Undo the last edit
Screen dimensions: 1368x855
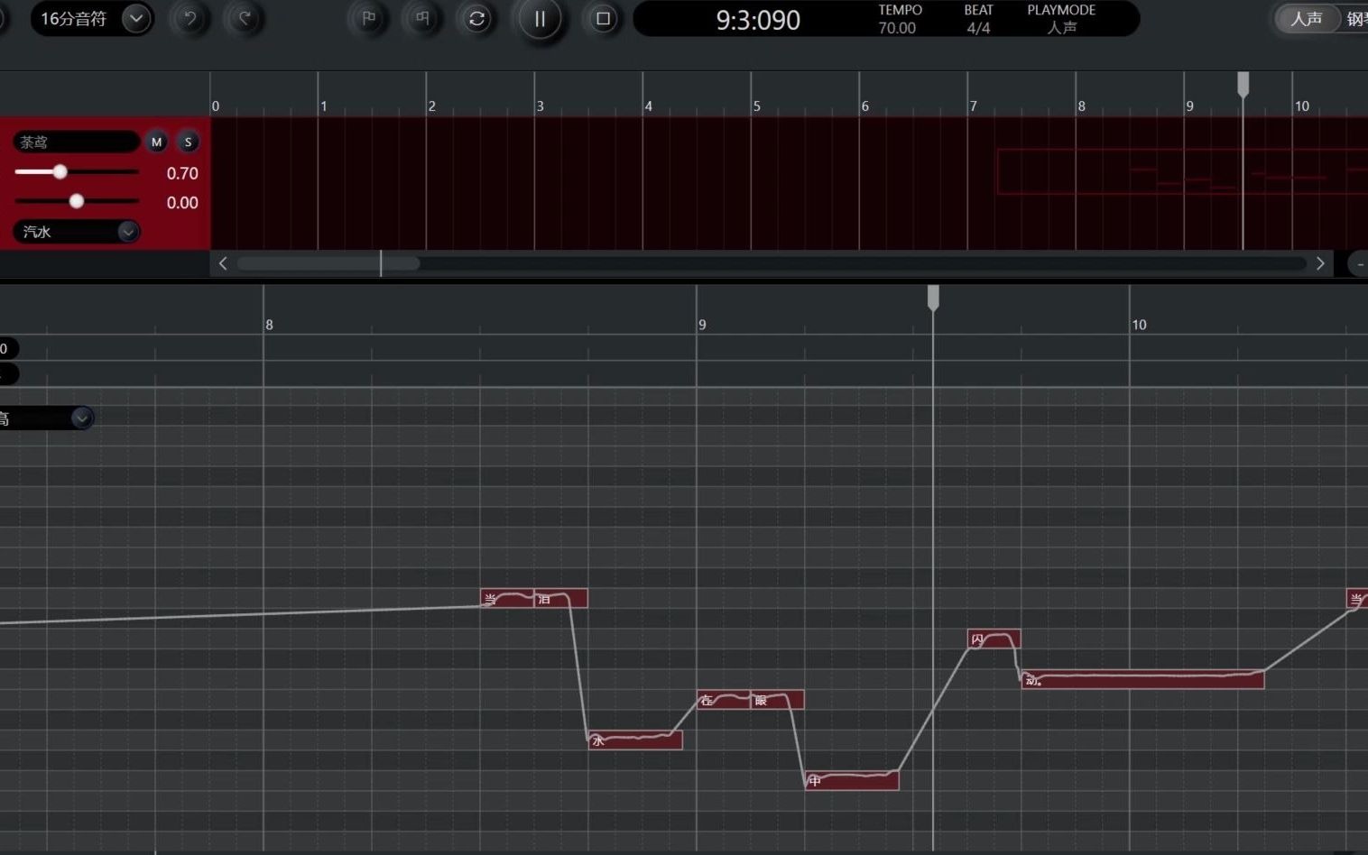pos(189,19)
